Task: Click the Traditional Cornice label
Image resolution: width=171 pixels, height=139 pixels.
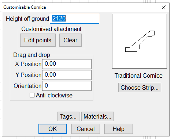Action: [x=138, y=76]
